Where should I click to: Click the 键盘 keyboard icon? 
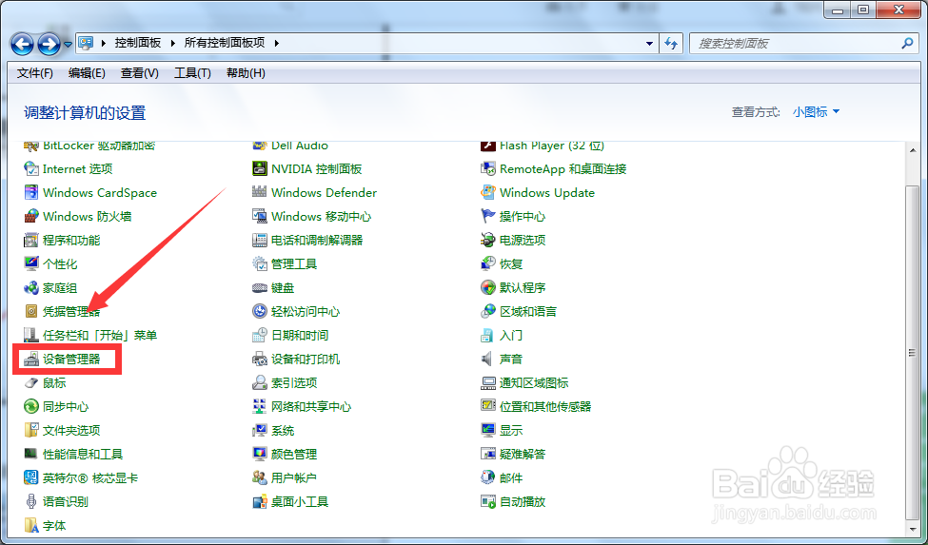tap(259, 288)
